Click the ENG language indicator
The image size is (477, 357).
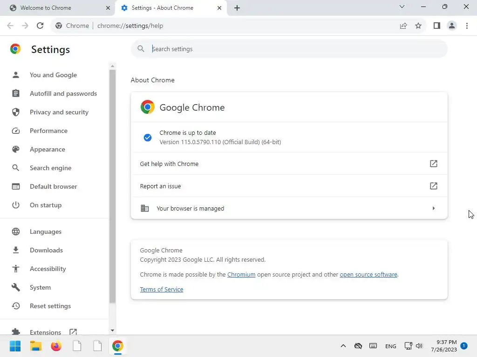click(x=391, y=346)
